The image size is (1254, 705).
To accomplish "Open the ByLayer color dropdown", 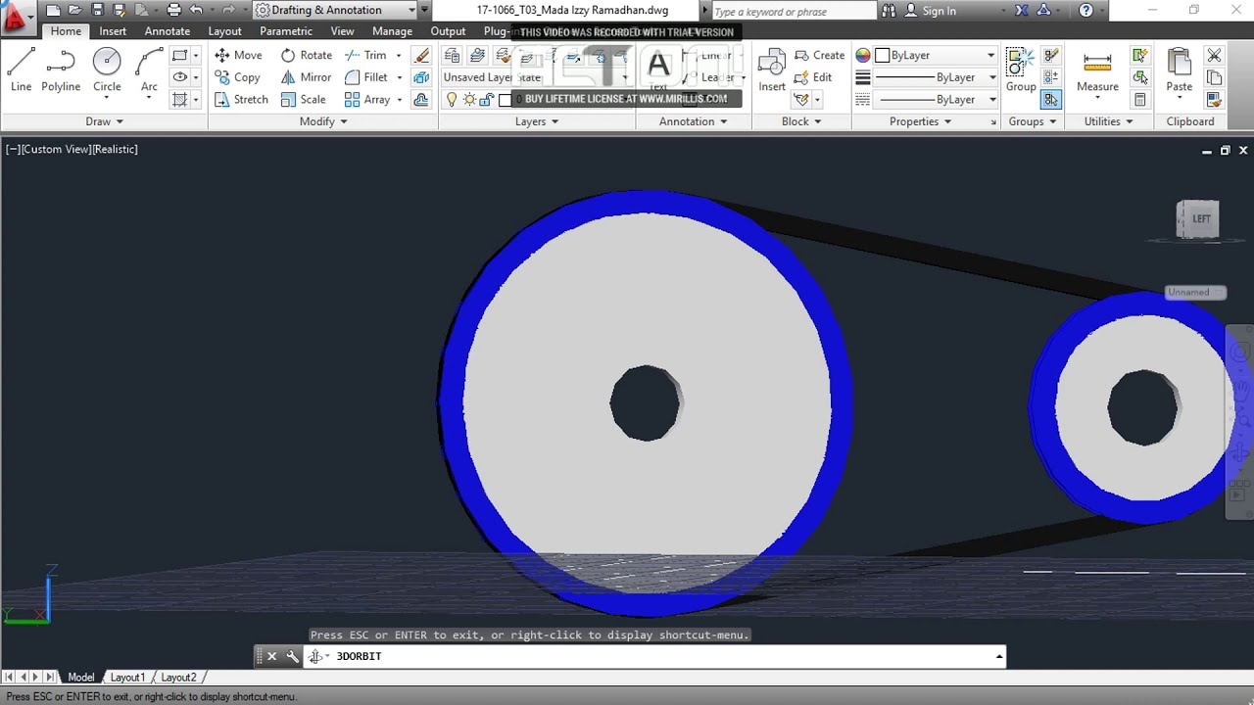I will (x=936, y=55).
